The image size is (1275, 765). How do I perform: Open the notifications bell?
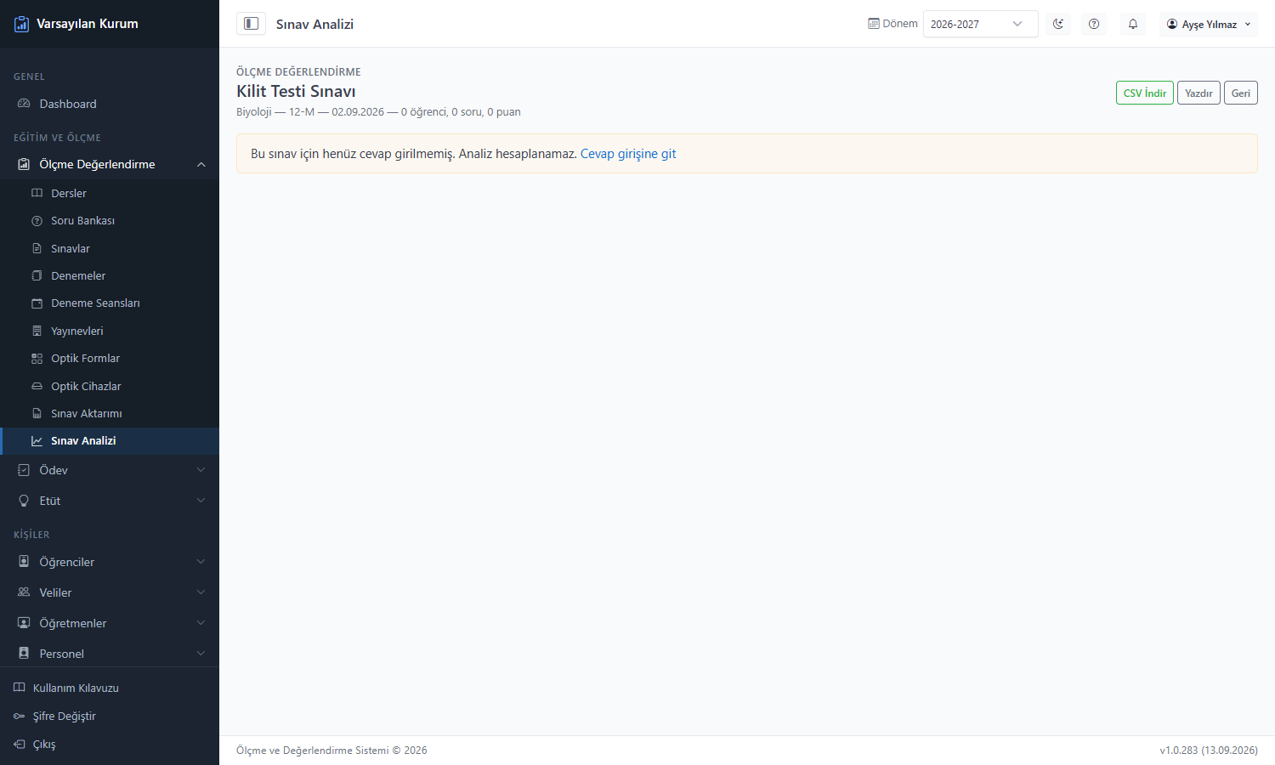[1133, 24]
